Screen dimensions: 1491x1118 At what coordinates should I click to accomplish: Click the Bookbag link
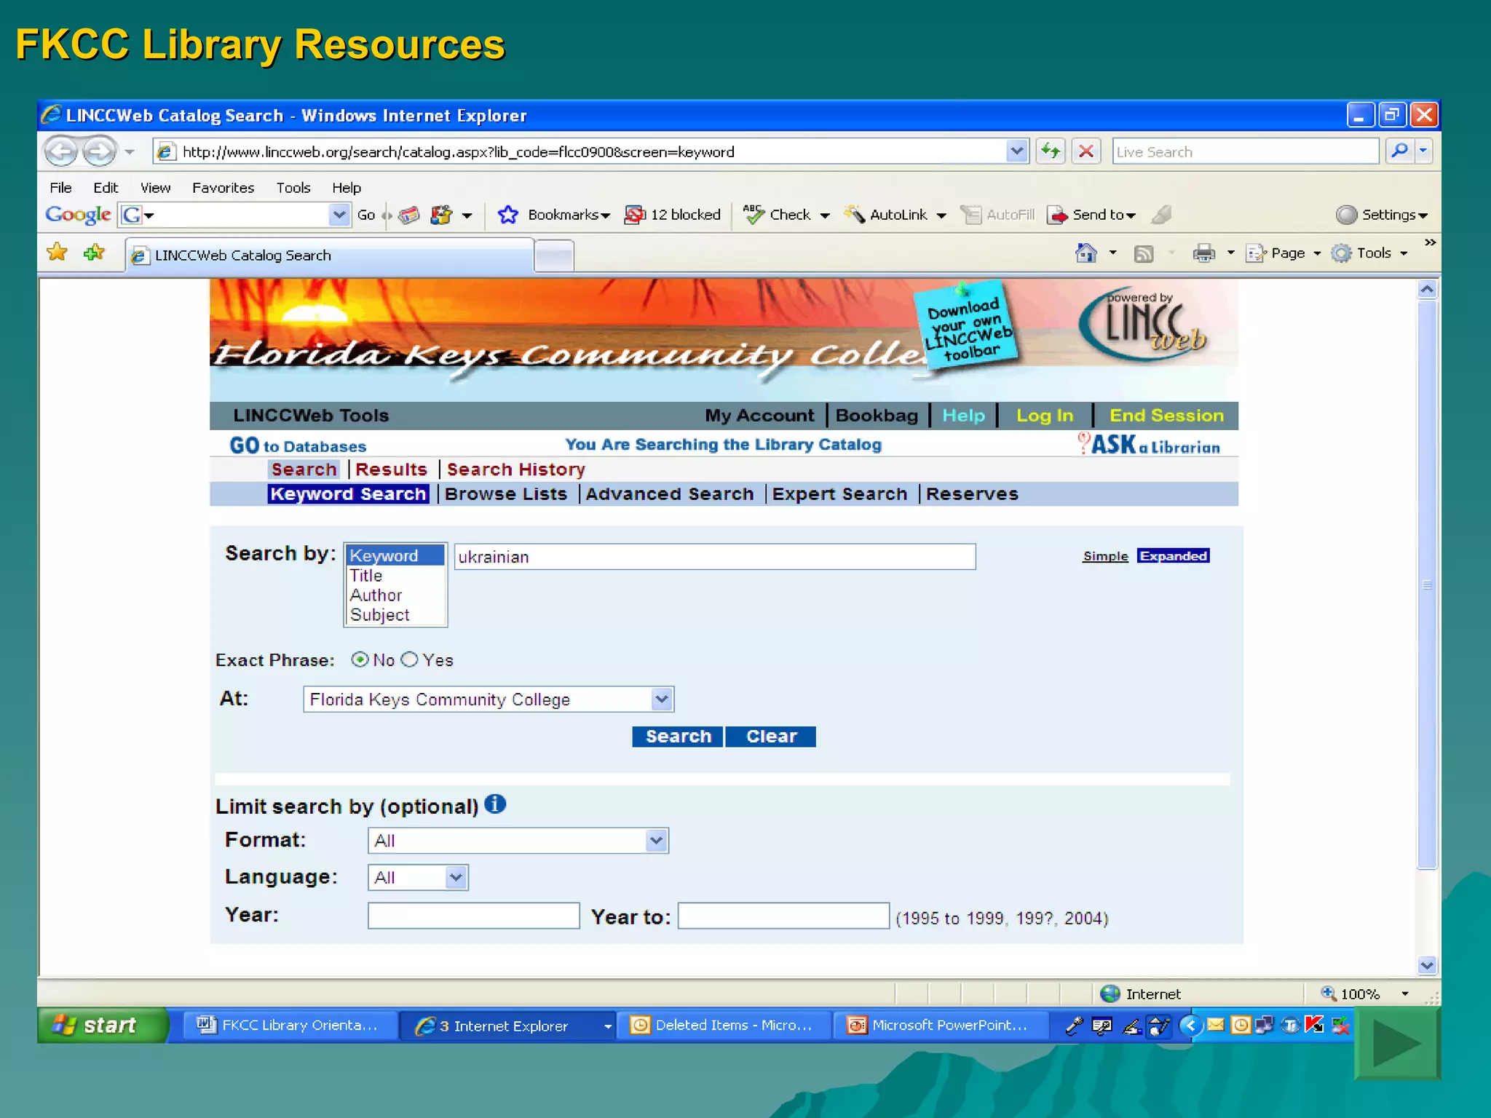pos(877,416)
